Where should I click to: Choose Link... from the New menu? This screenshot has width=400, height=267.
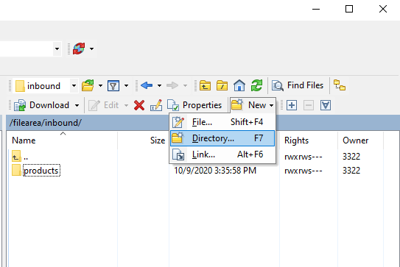click(x=222, y=154)
